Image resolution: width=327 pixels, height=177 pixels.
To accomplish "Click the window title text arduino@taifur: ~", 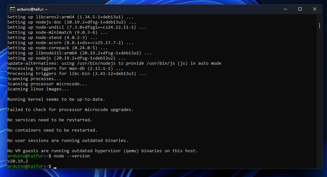I will (32, 9).
